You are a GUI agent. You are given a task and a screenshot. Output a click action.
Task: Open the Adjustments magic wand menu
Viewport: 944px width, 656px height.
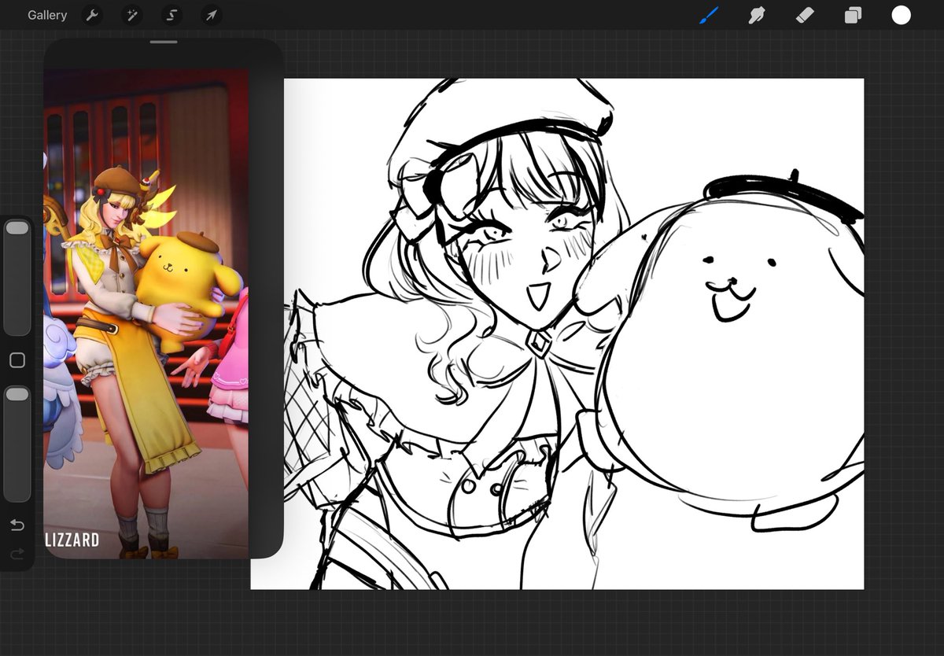[132, 15]
